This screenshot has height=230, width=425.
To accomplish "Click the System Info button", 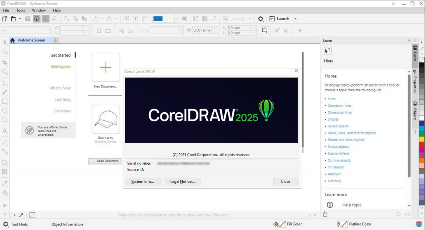I will pos(142,182).
